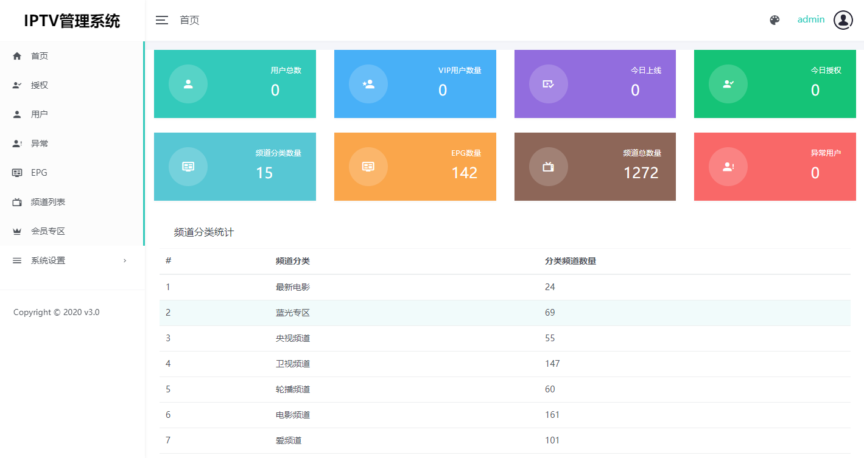
Task: Click the 频道分类 column header
Action: point(293,261)
